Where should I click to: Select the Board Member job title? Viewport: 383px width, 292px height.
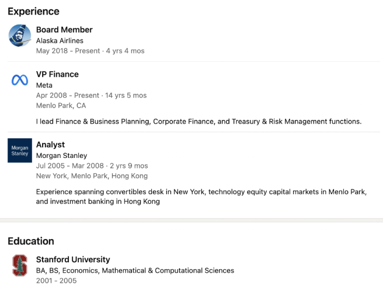coord(64,30)
